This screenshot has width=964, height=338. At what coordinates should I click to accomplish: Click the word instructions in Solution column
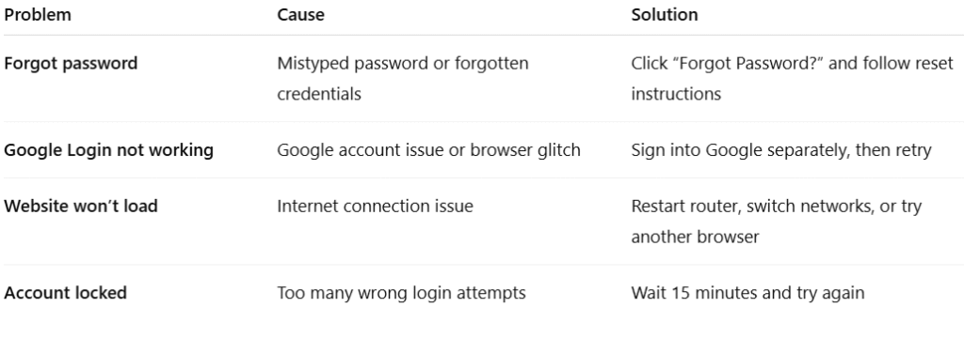click(x=676, y=94)
